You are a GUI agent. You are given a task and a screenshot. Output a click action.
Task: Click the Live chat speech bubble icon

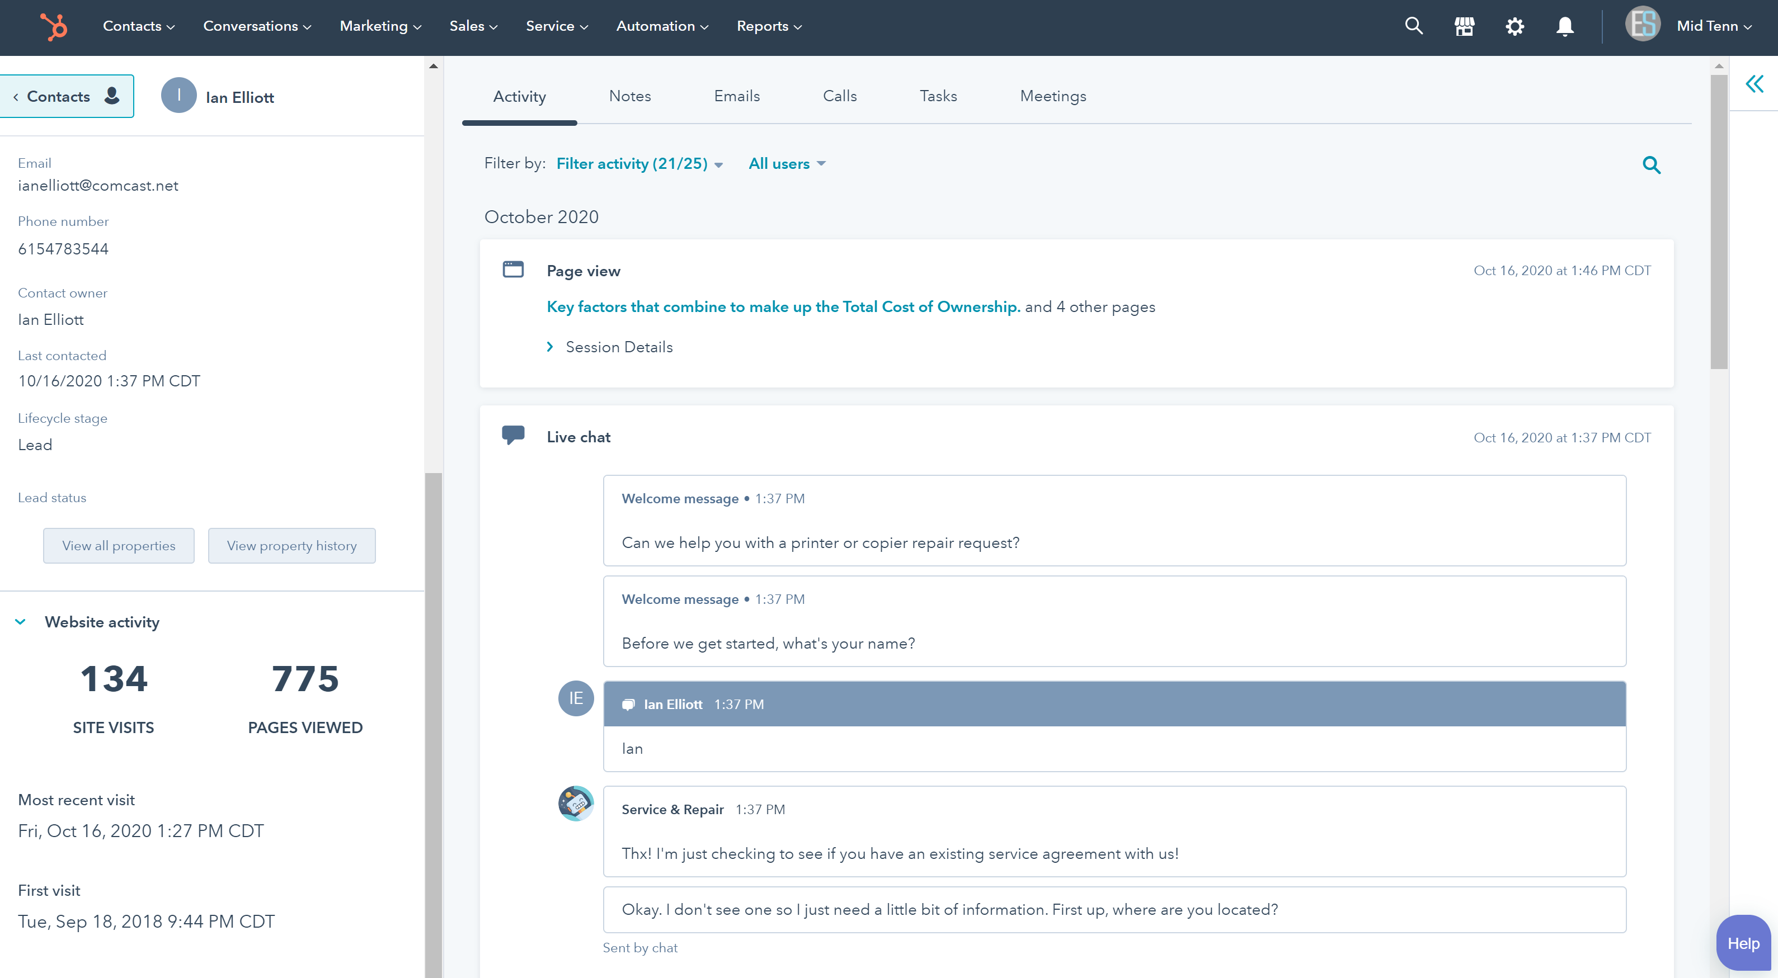513,435
